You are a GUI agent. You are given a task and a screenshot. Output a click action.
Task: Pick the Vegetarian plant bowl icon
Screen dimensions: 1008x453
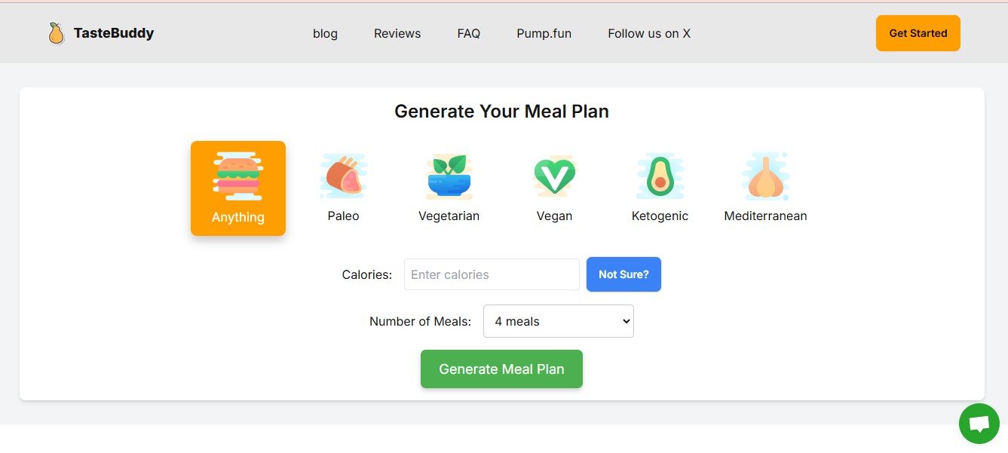click(449, 176)
